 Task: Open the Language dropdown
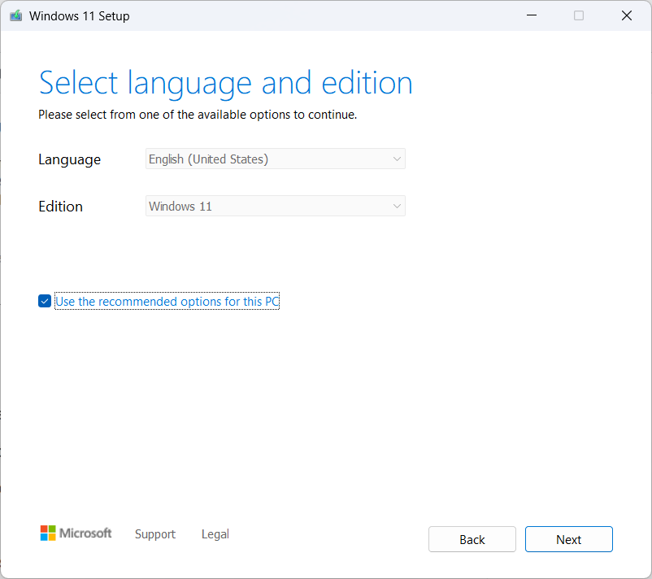(x=276, y=159)
